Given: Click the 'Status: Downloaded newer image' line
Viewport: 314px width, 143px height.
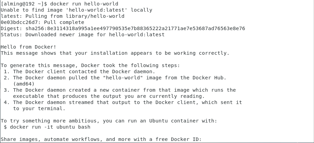Looking at the screenshot, I should [x=83, y=35].
